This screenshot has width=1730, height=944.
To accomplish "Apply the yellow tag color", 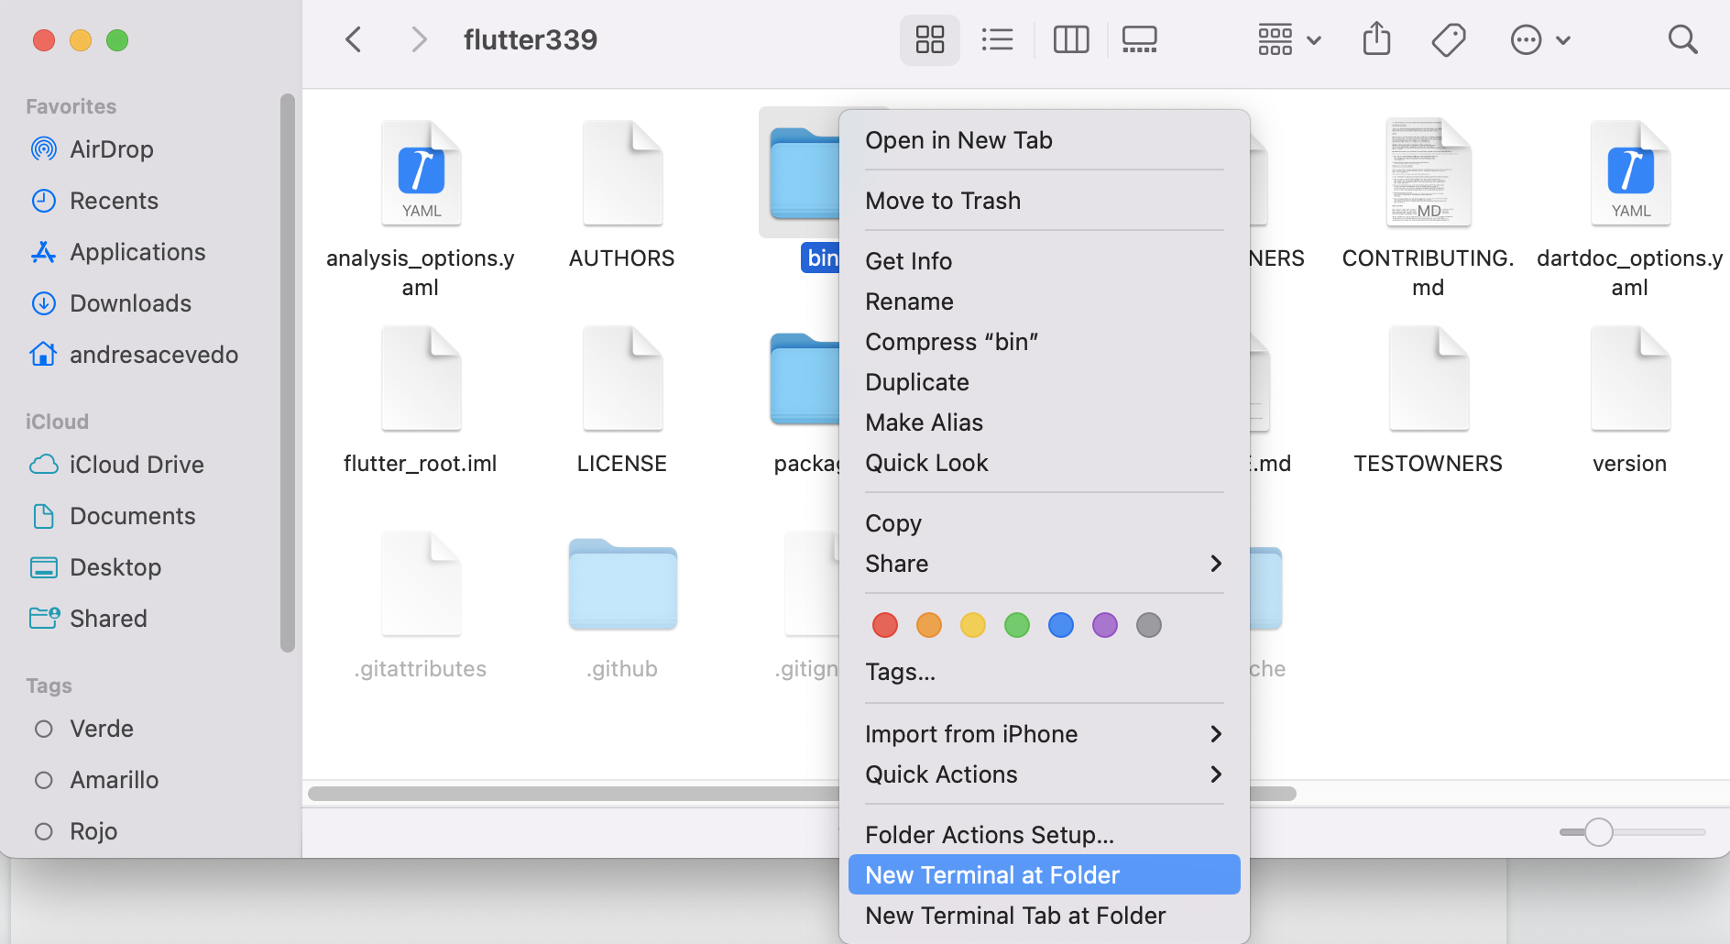I will click(x=973, y=625).
